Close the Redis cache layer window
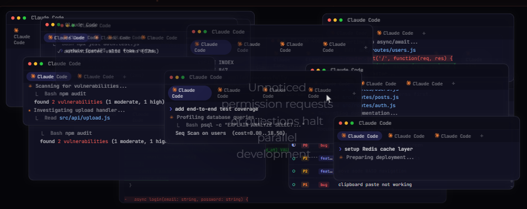The height and width of the screenshot is (209, 527). pos(340,123)
